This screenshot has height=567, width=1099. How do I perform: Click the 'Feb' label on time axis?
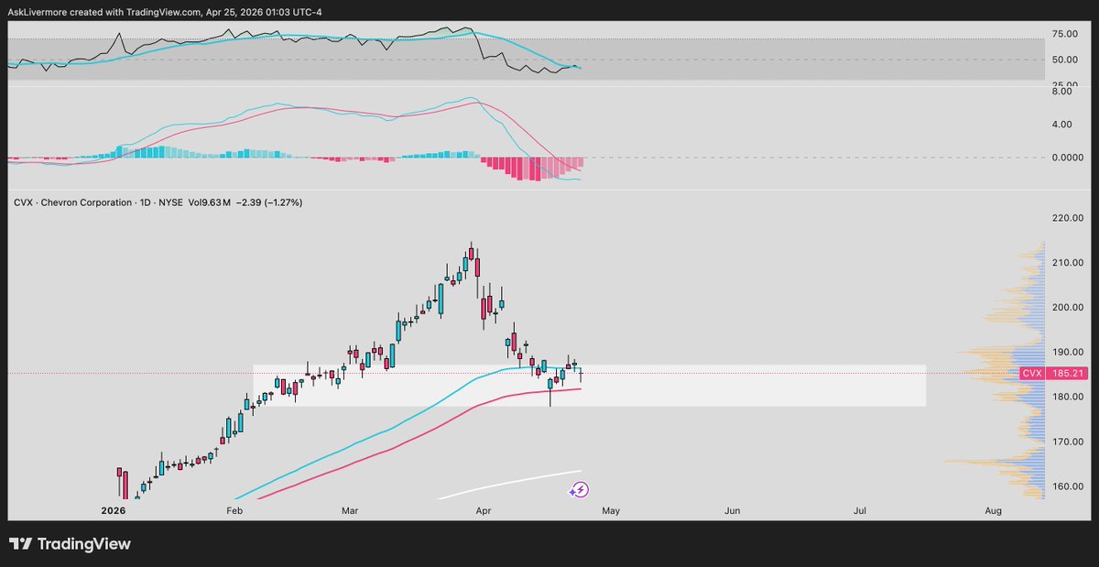(235, 510)
